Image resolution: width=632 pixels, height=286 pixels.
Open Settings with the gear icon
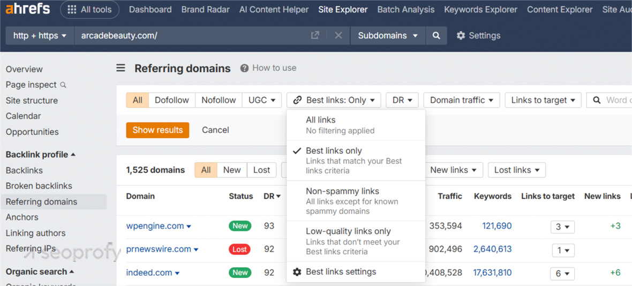coord(461,35)
